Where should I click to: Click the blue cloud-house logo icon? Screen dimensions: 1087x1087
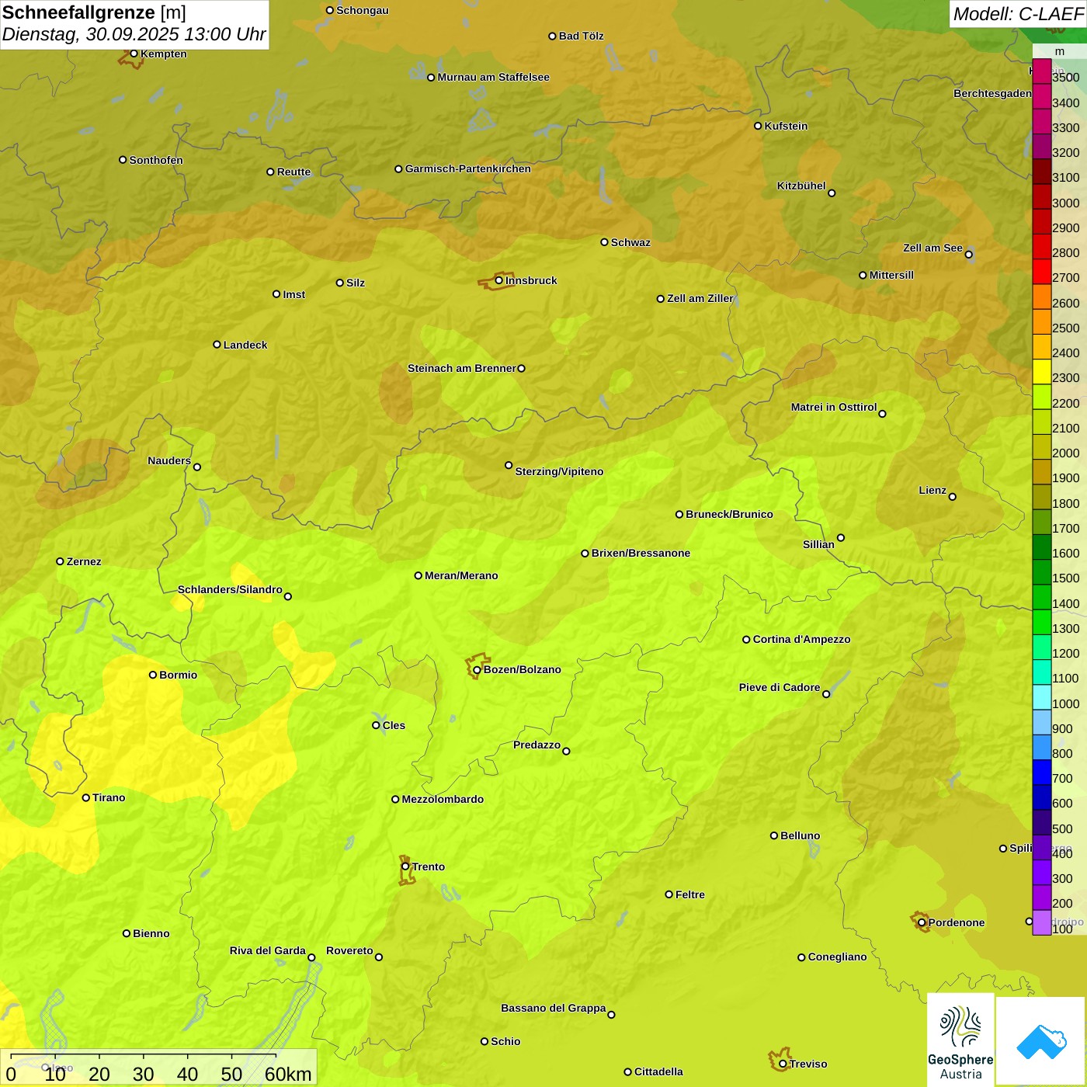pos(1041,1041)
